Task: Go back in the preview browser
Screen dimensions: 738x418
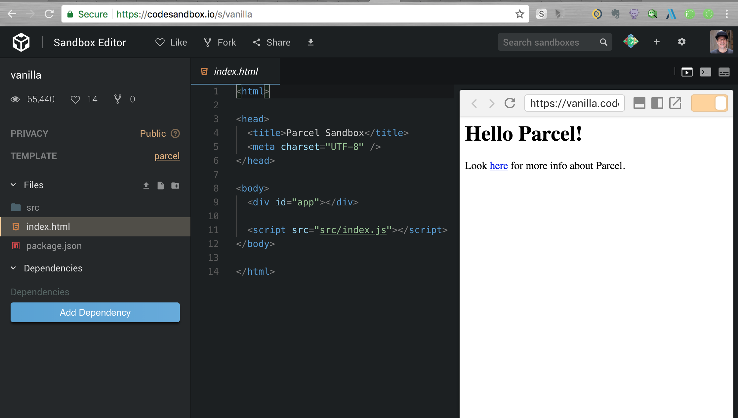Action: pyautogui.click(x=474, y=104)
